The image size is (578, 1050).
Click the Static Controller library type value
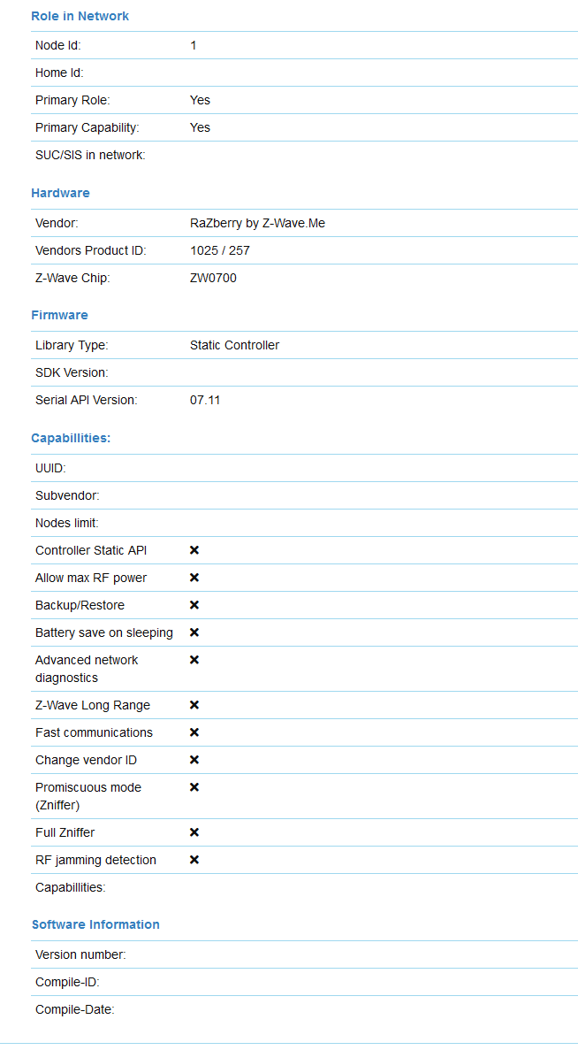234,345
